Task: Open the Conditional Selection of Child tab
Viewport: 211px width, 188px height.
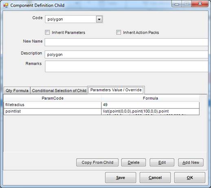Action: click(x=59, y=91)
